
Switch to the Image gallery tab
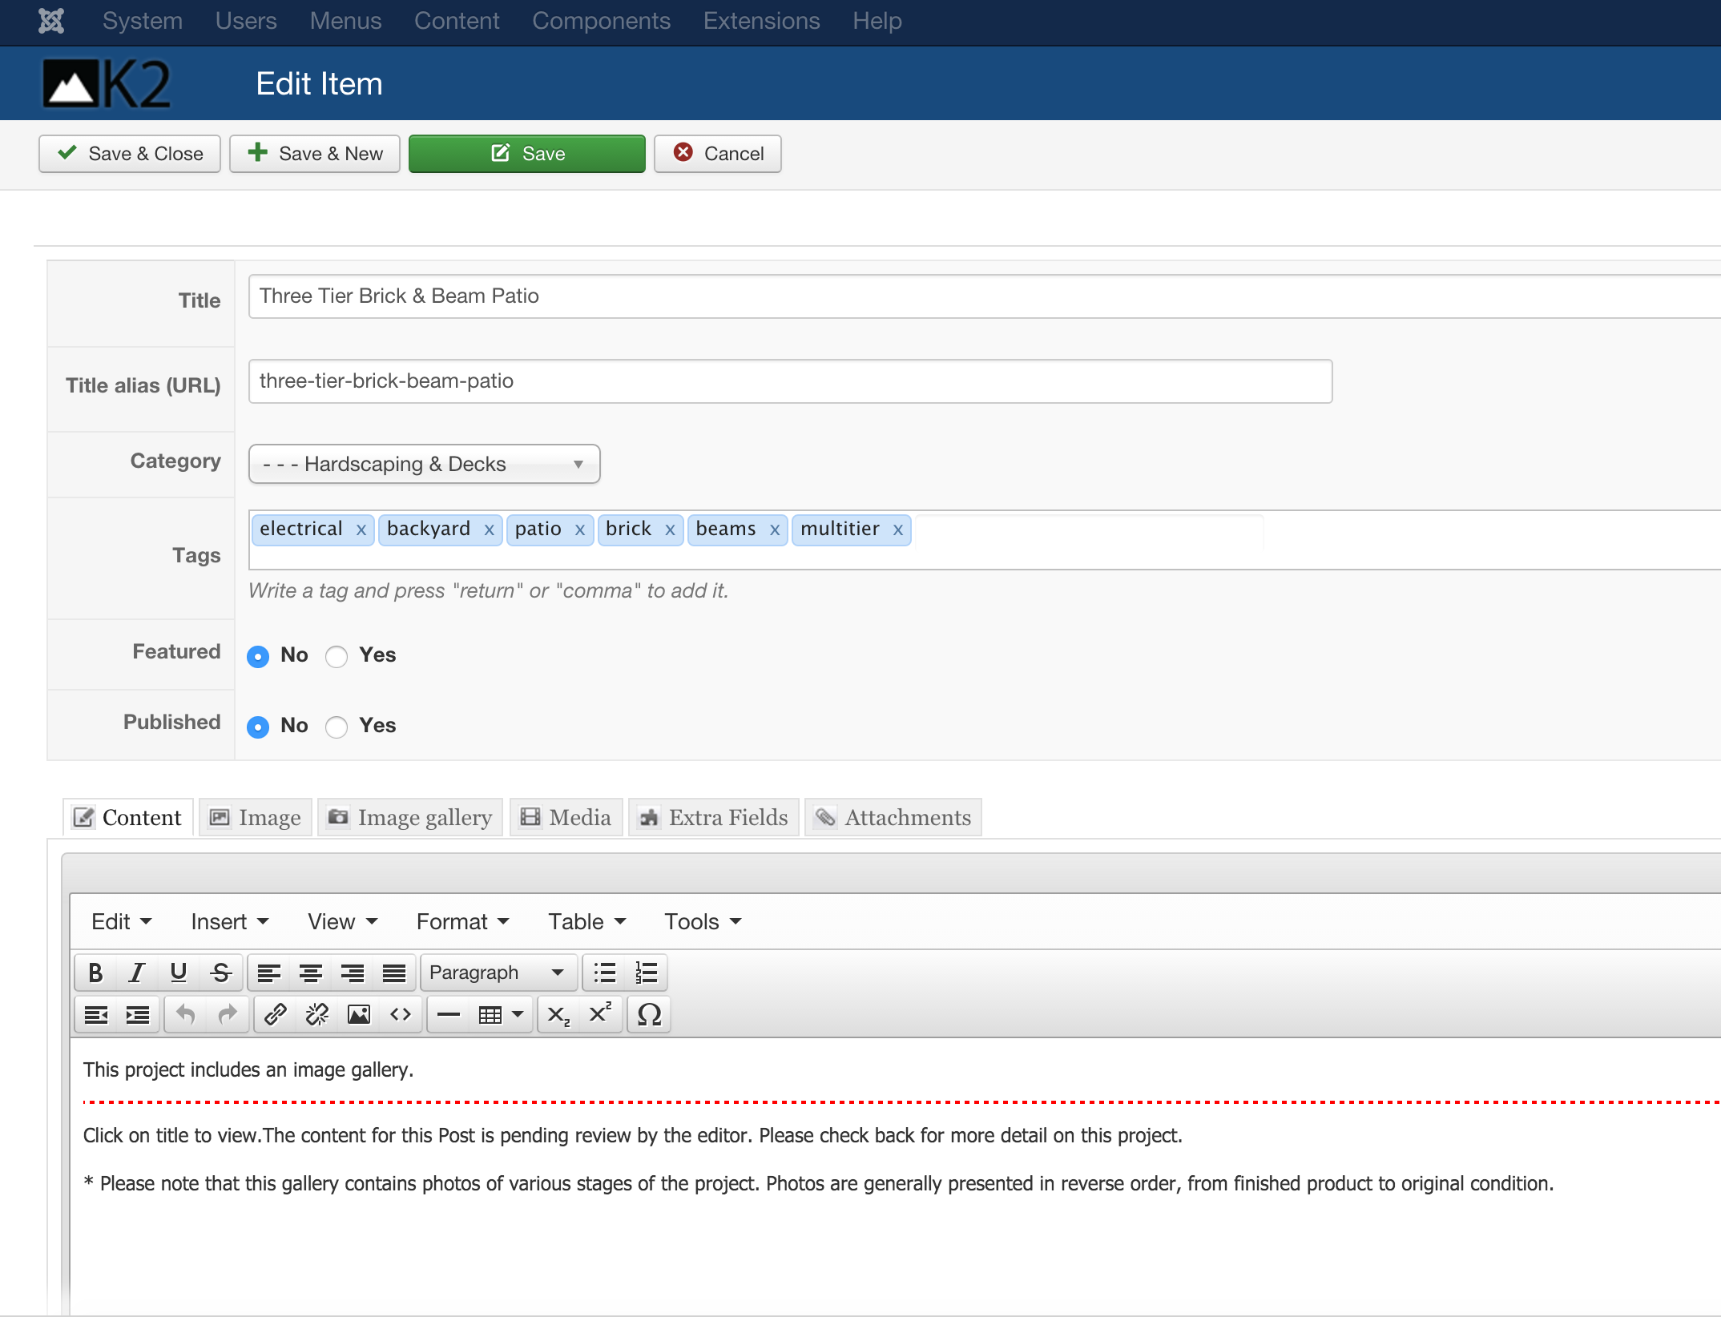point(410,818)
